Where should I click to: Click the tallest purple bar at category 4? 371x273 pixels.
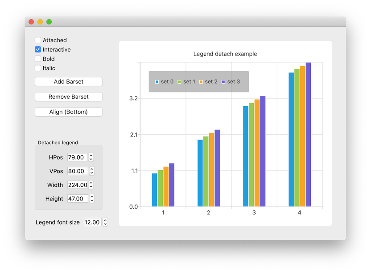pyautogui.click(x=307, y=133)
